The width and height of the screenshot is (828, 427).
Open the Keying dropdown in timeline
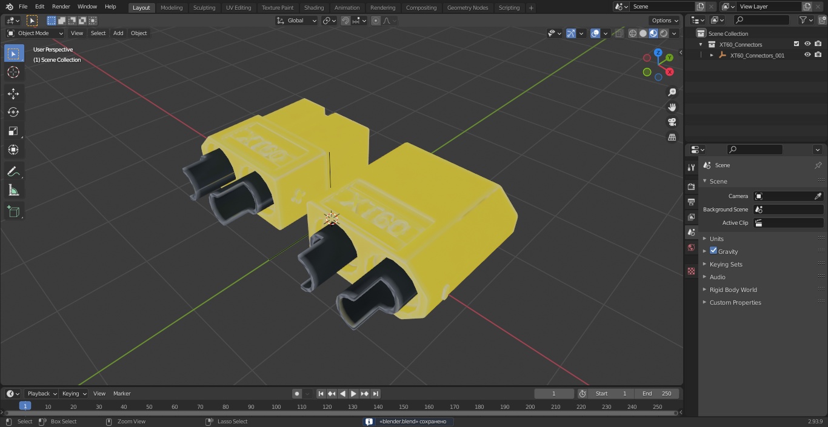[x=74, y=394]
